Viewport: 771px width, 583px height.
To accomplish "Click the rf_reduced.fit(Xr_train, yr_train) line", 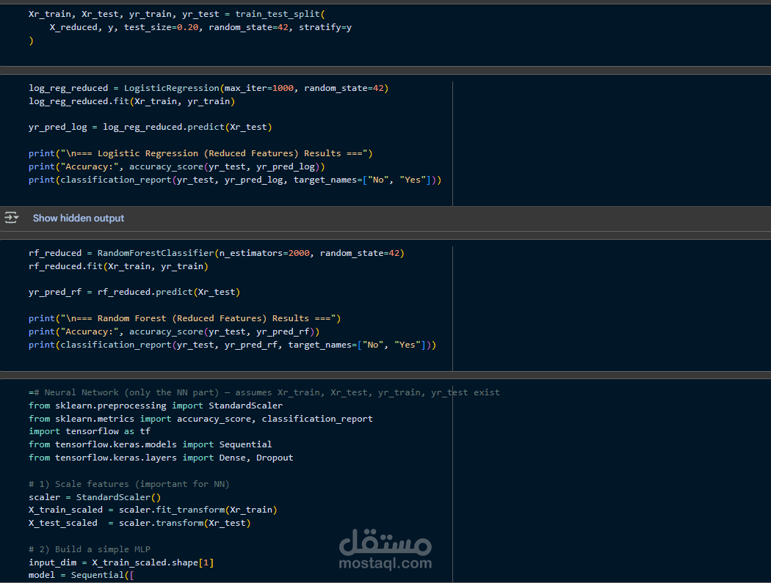I will [x=118, y=266].
